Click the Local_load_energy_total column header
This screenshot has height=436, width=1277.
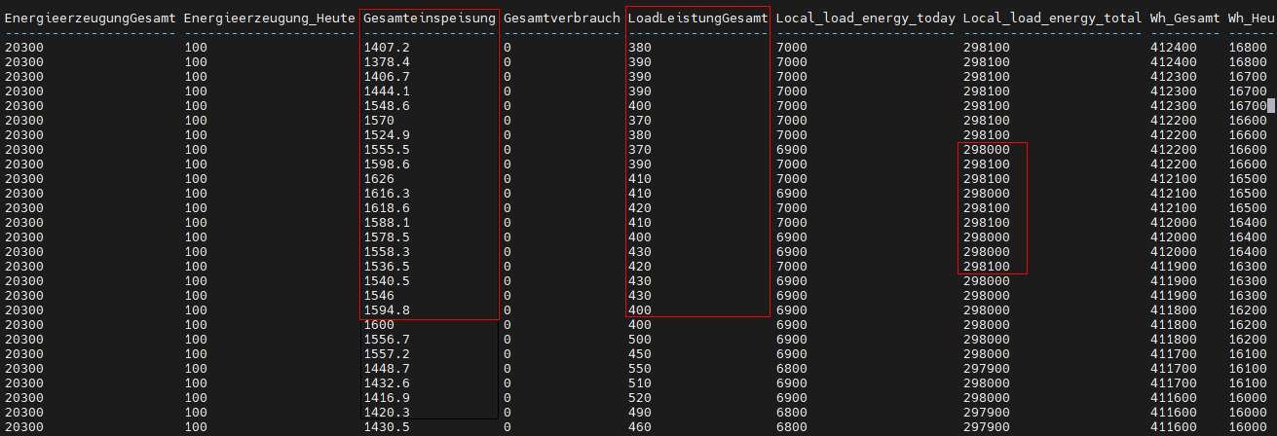pyautogui.click(x=1052, y=18)
